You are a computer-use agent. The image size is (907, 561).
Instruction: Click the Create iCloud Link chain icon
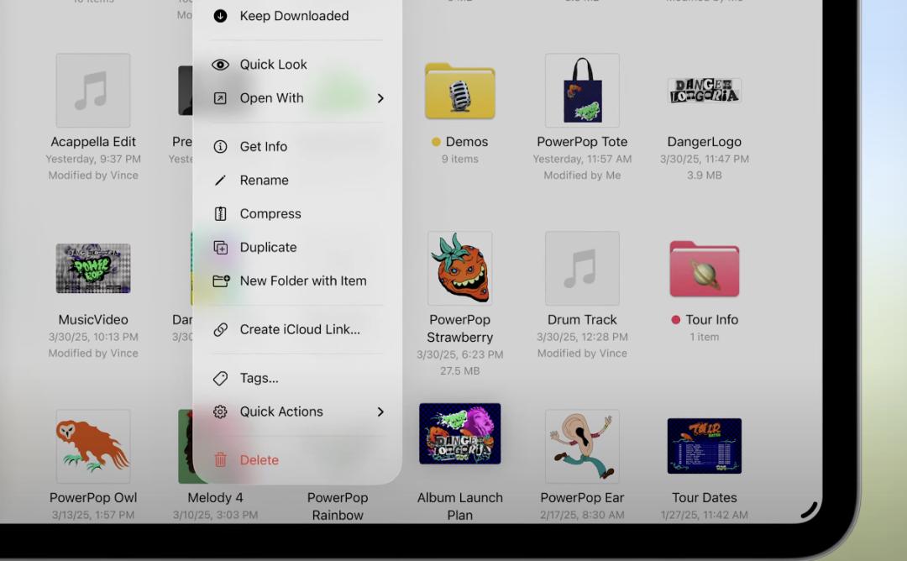coord(220,329)
